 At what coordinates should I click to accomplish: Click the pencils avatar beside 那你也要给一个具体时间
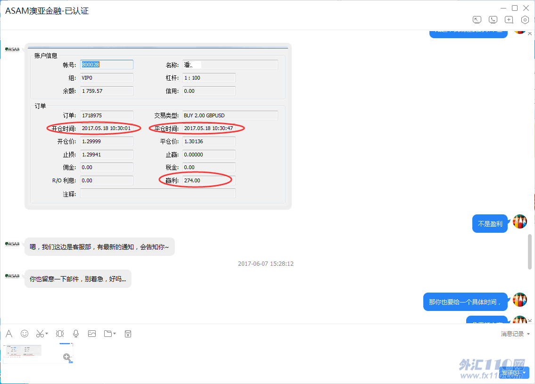tap(520, 300)
